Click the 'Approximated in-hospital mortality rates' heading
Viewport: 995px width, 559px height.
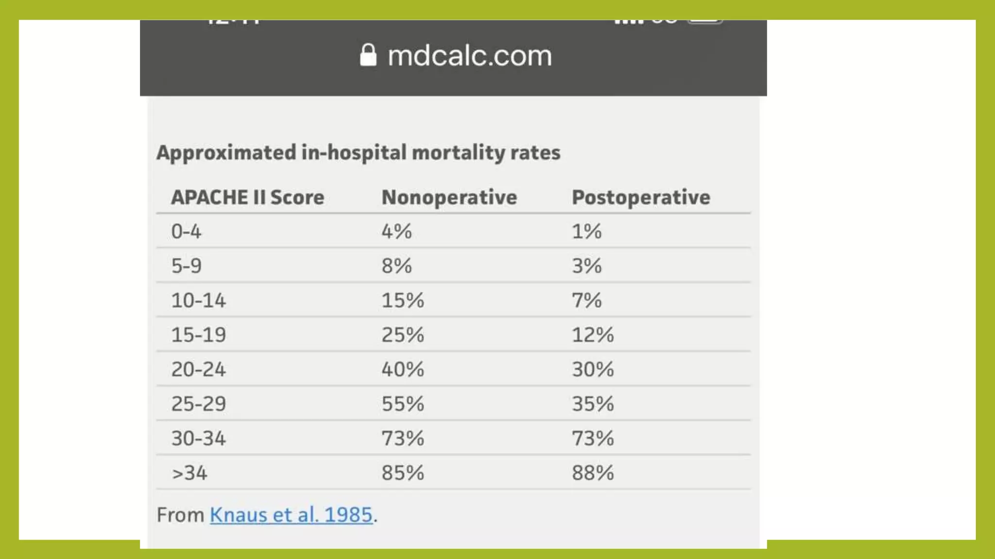tap(358, 153)
